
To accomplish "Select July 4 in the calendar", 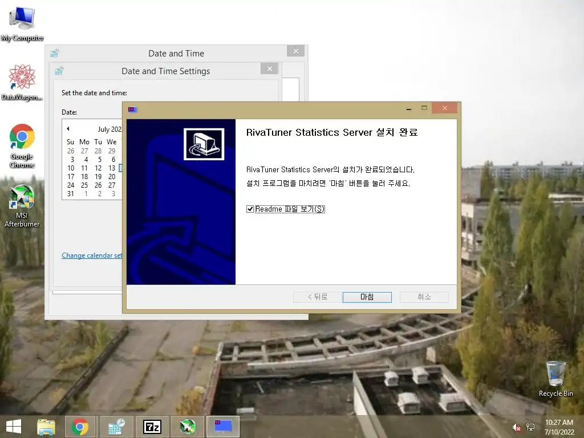I will click(x=86, y=160).
